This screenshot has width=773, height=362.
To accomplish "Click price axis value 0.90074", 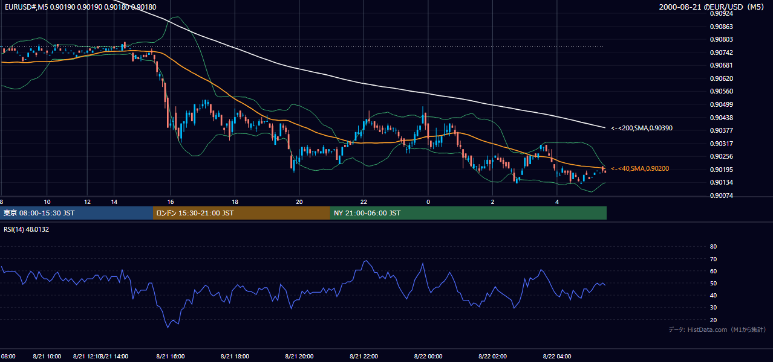I will point(720,195).
